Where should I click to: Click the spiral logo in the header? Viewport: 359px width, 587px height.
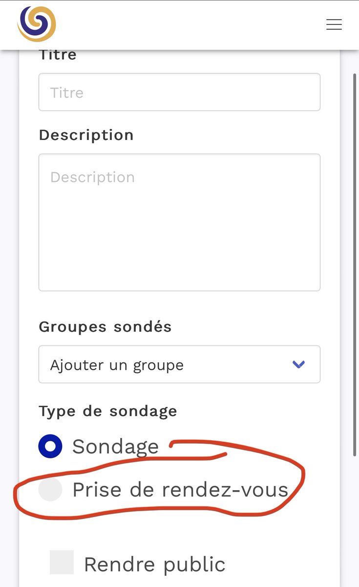(x=37, y=24)
